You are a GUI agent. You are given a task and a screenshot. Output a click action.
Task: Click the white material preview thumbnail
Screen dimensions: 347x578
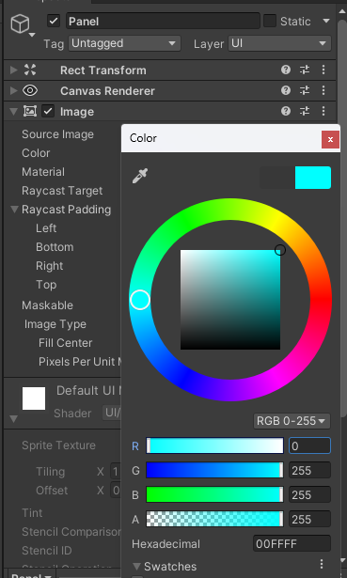[x=34, y=398]
